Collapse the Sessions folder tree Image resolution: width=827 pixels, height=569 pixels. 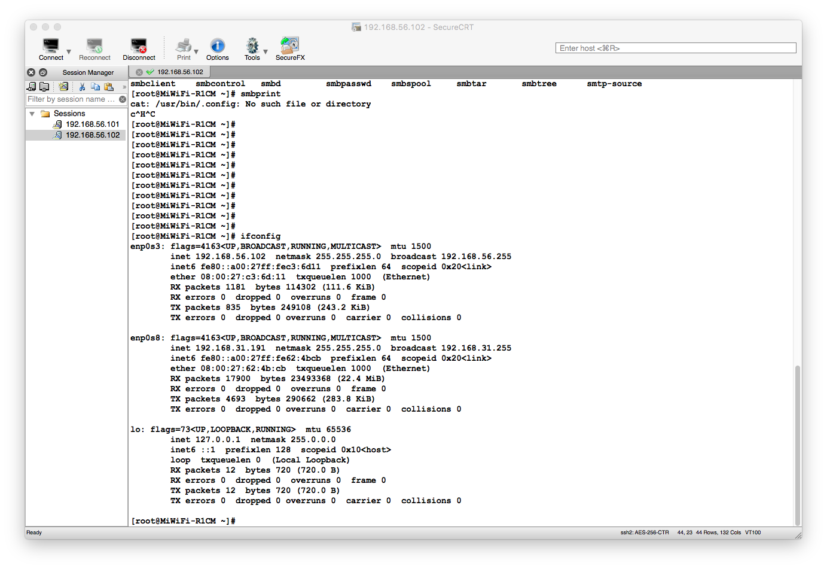click(x=32, y=114)
